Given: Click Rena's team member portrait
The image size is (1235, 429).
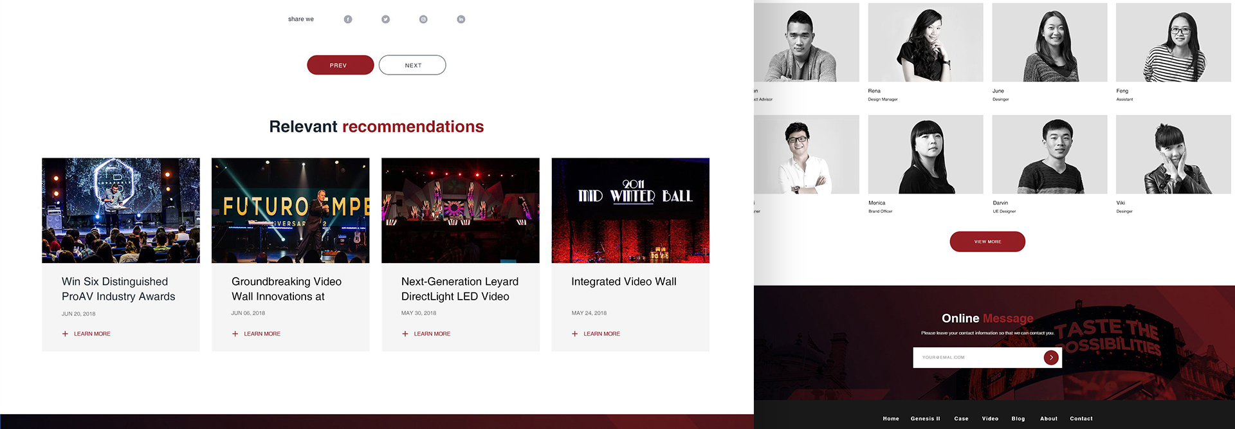Looking at the screenshot, I should coord(925,42).
